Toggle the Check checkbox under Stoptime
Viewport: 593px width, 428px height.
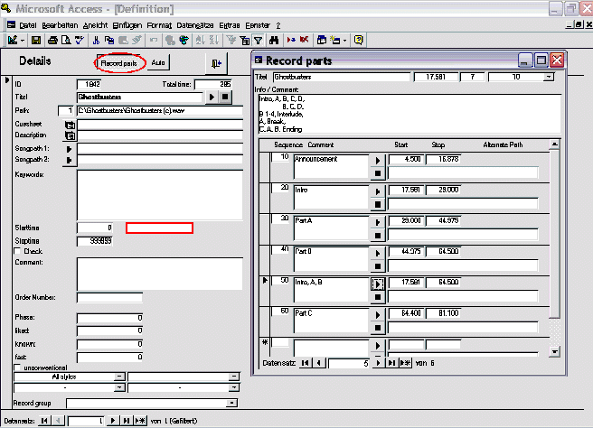coord(18,251)
